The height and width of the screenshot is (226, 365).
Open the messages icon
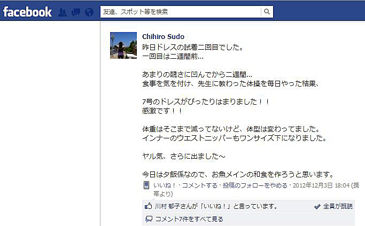click(76, 12)
